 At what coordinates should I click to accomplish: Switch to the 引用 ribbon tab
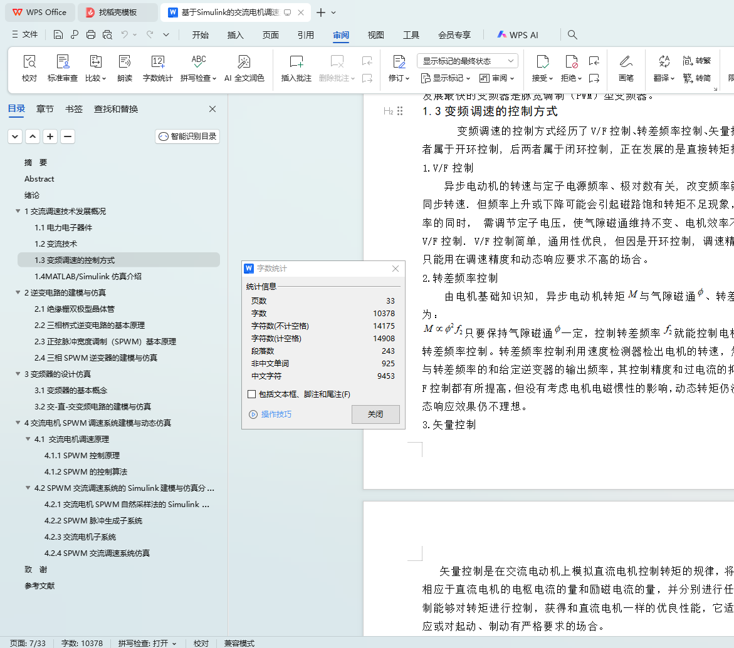coord(306,35)
